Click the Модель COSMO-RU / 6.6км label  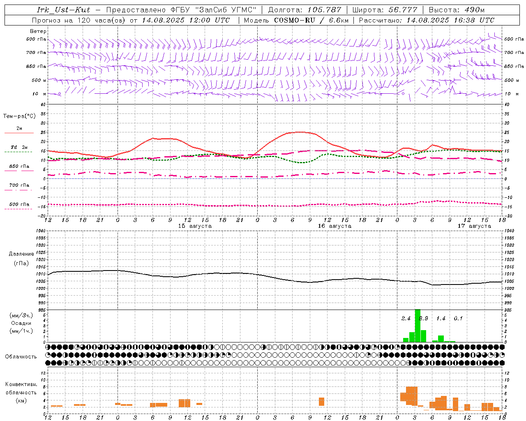296,20
